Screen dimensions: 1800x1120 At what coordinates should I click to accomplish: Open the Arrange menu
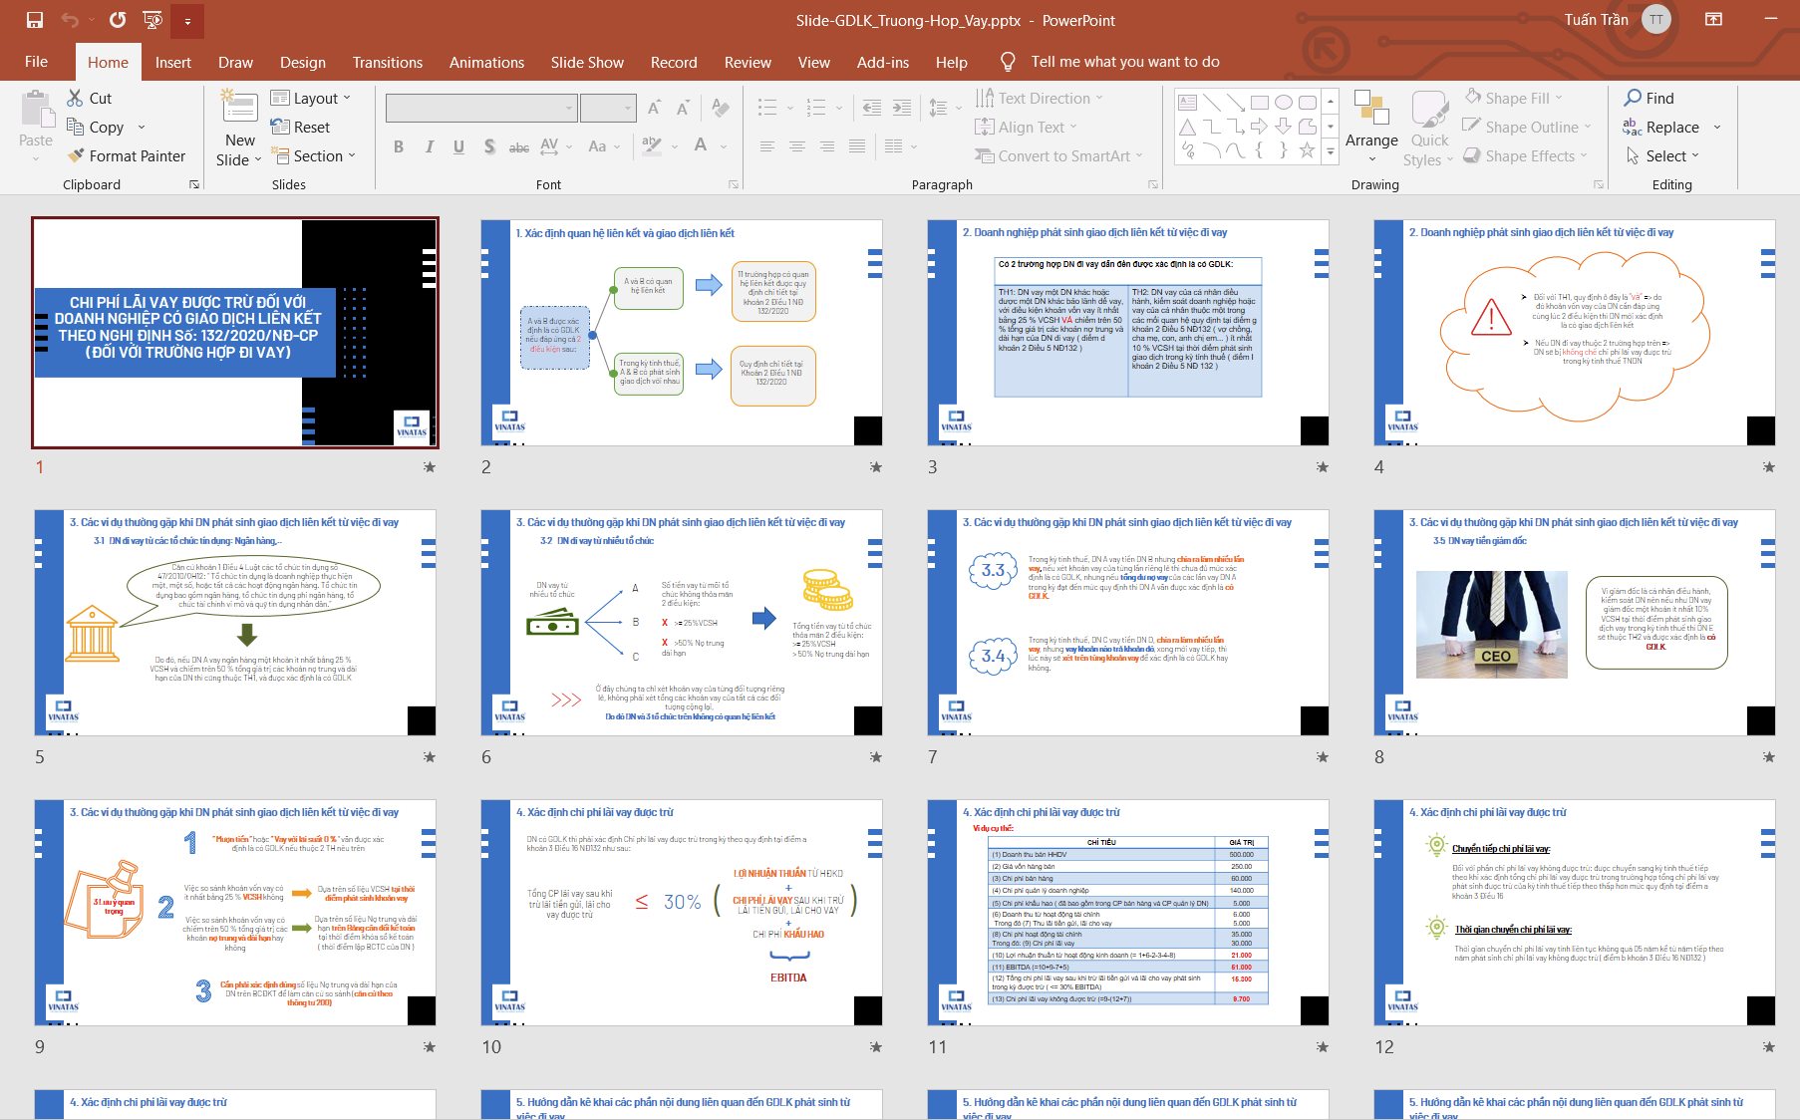click(1371, 126)
